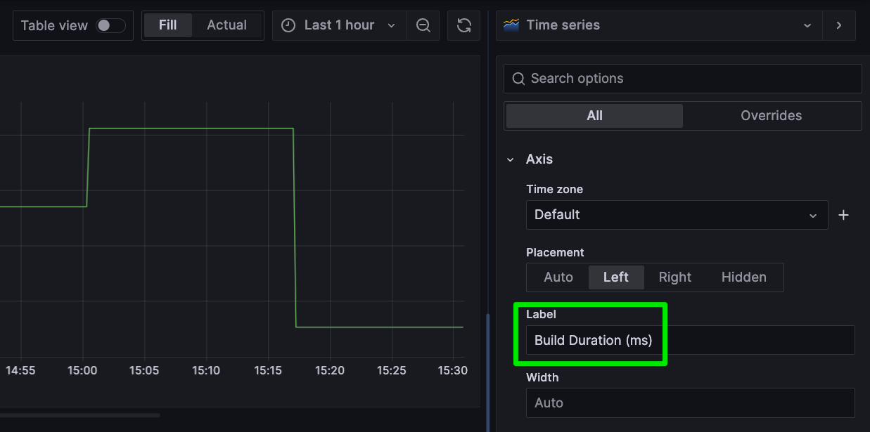Click the Time zone field label
870x432 pixels.
(x=554, y=190)
